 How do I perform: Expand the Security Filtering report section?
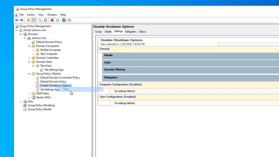[191, 70]
